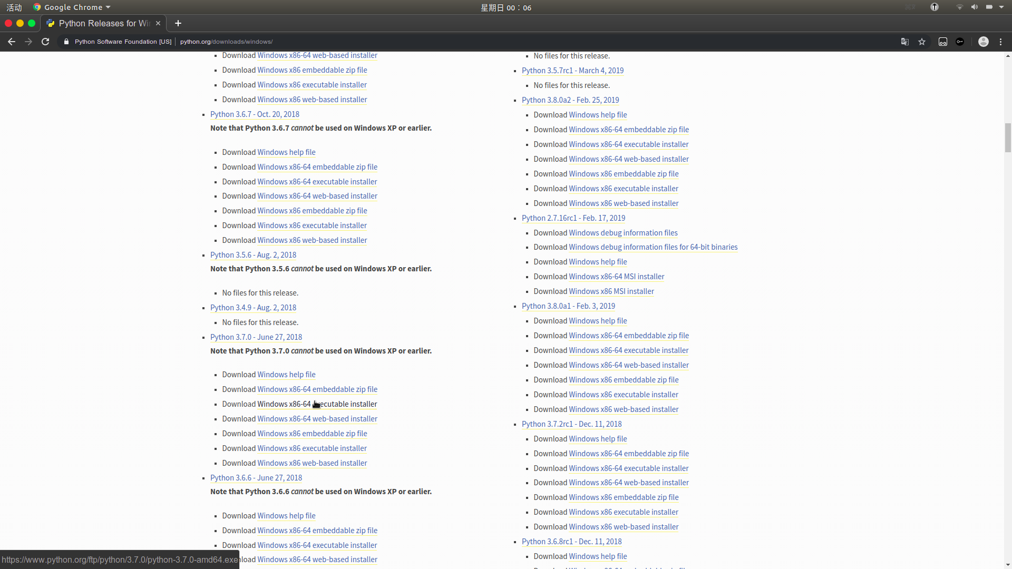Open the Chrome profile avatar
Viewport: 1012px width, 569px height.
984,42
